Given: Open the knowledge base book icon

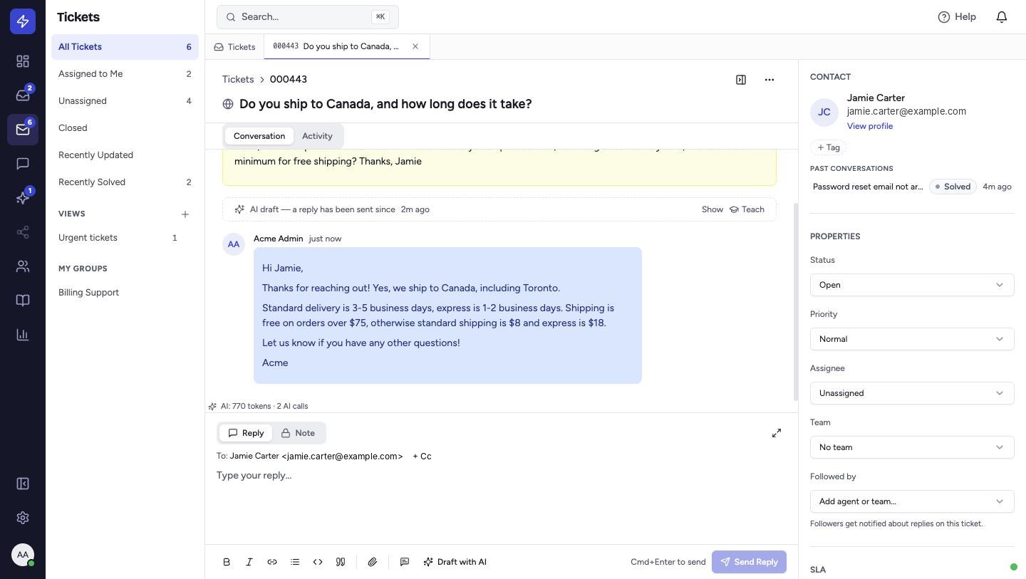Looking at the screenshot, I should [23, 301].
